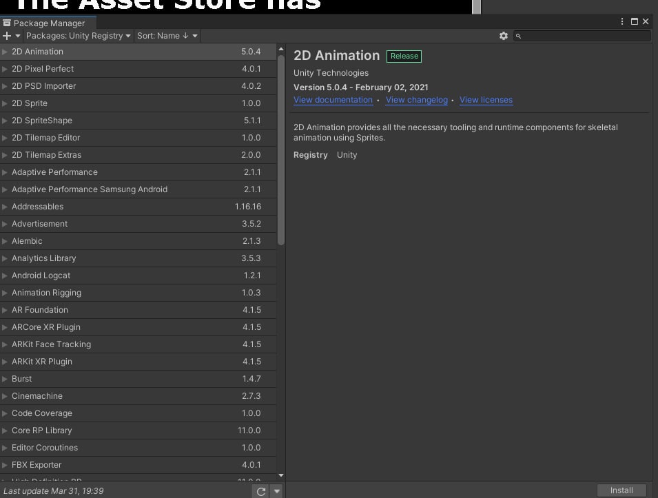This screenshot has height=498, width=658.
Task: Click the Registry Unity label
Action: (x=325, y=155)
